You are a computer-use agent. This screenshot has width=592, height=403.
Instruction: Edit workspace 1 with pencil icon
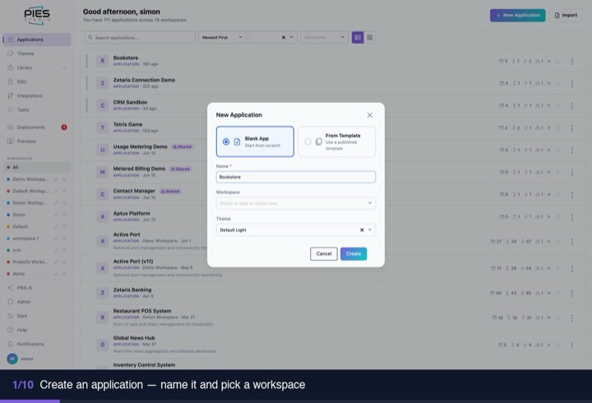click(x=56, y=239)
